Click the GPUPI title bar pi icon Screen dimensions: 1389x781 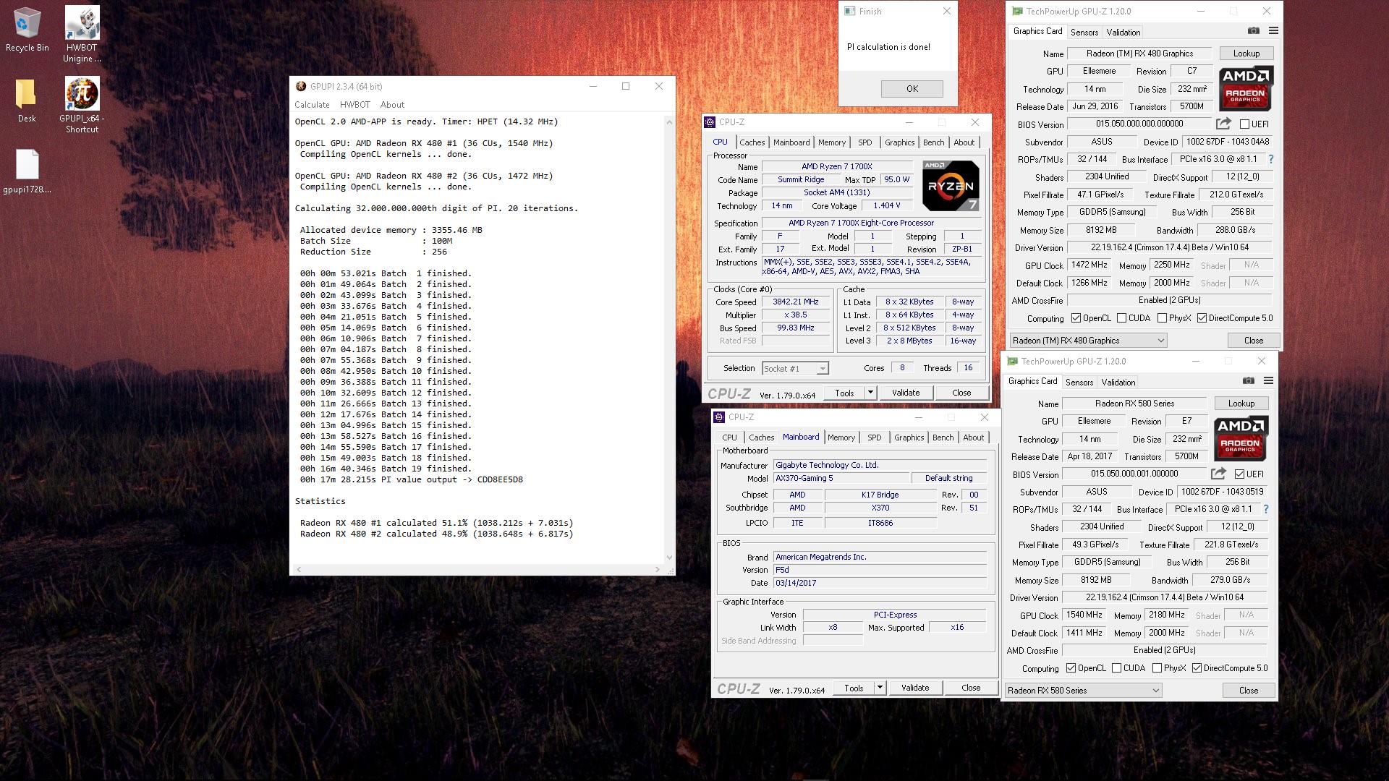click(301, 86)
